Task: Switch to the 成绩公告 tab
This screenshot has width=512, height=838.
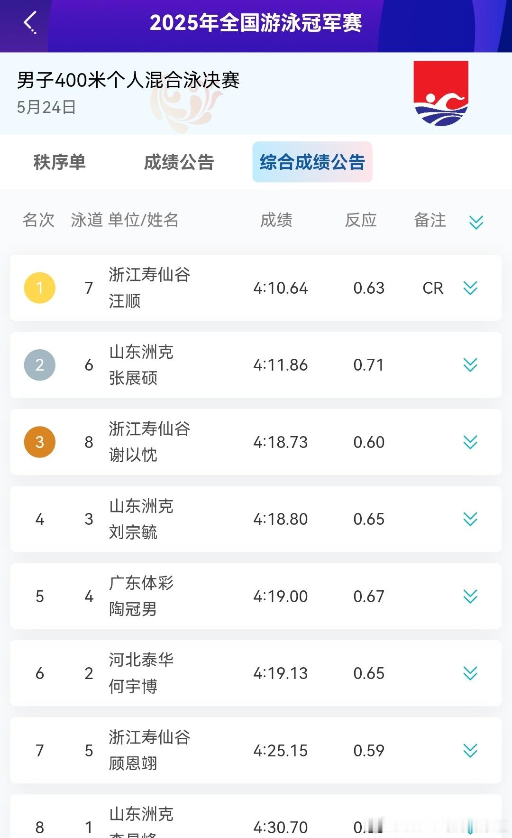Action: pos(179,162)
